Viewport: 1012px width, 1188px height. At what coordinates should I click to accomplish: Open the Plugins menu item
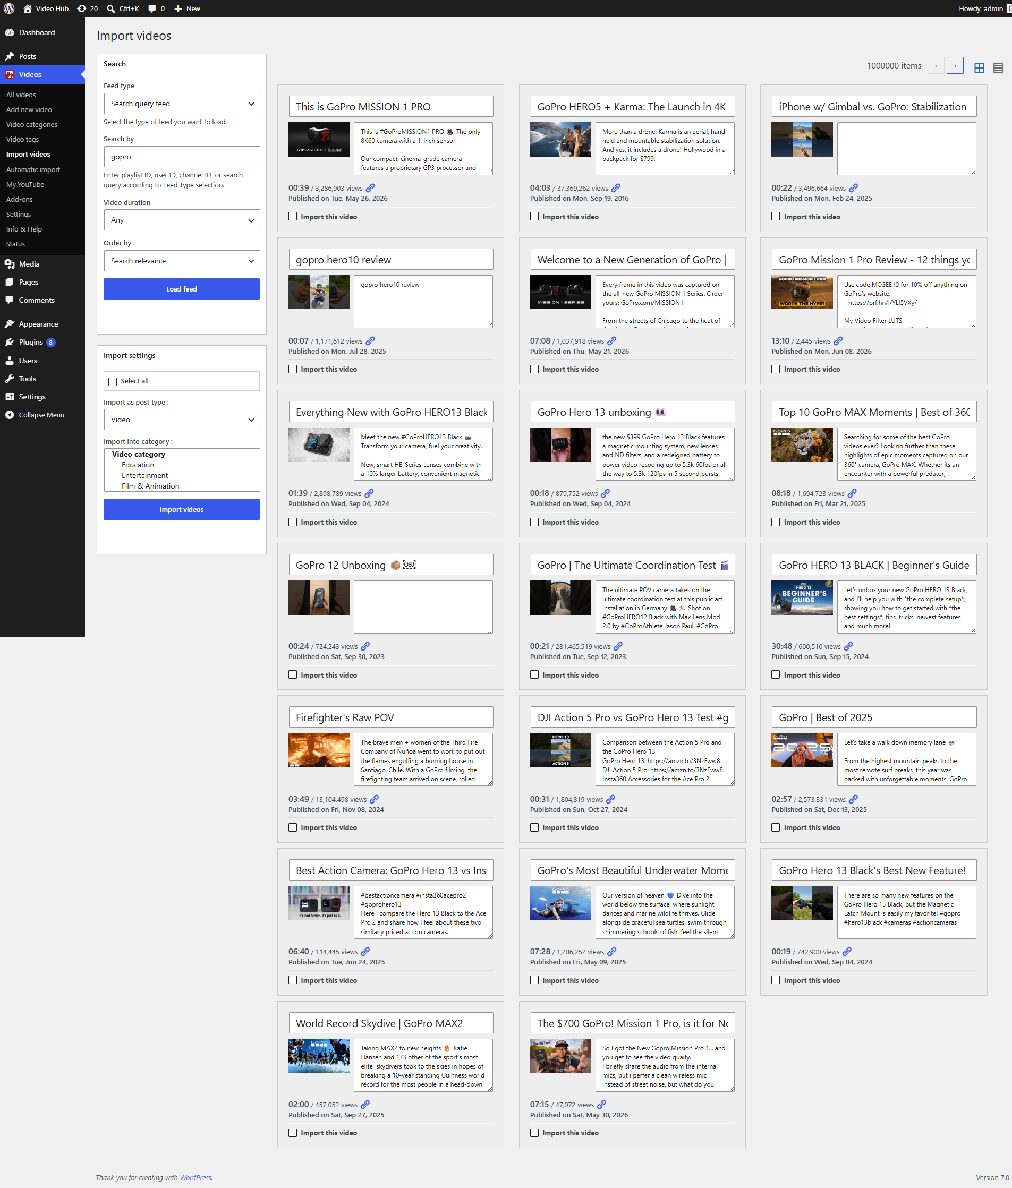(31, 343)
